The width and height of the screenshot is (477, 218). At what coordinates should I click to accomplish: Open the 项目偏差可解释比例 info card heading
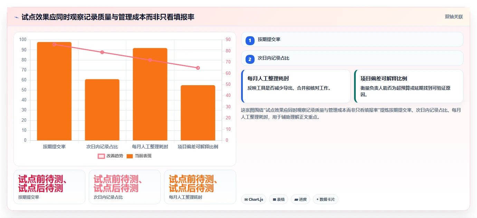point(384,79)
